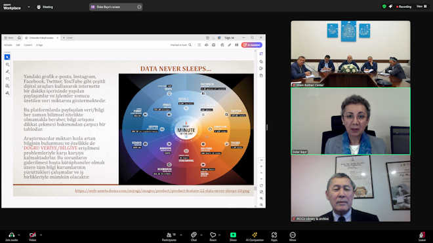The width and height of the screenshot is (433, 243).
Task: Click the Leave meeting button
Action: (422, 235)
